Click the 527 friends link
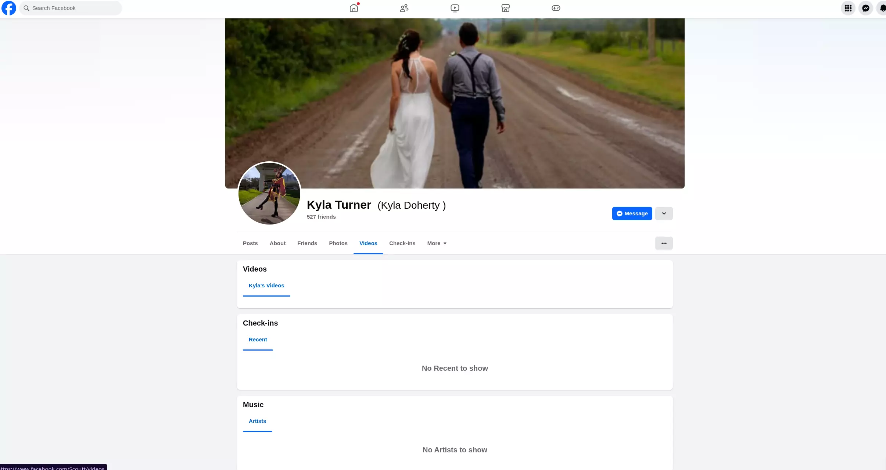 [321, 217]
